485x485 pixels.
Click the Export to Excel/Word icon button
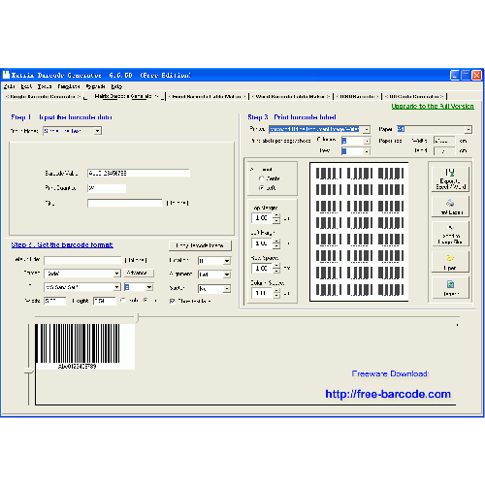[x=450, y=178]
